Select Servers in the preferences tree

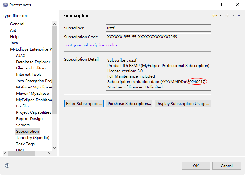[23, 125]
